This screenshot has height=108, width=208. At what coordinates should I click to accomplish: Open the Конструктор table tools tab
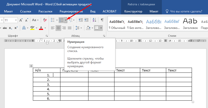(133, 11)
